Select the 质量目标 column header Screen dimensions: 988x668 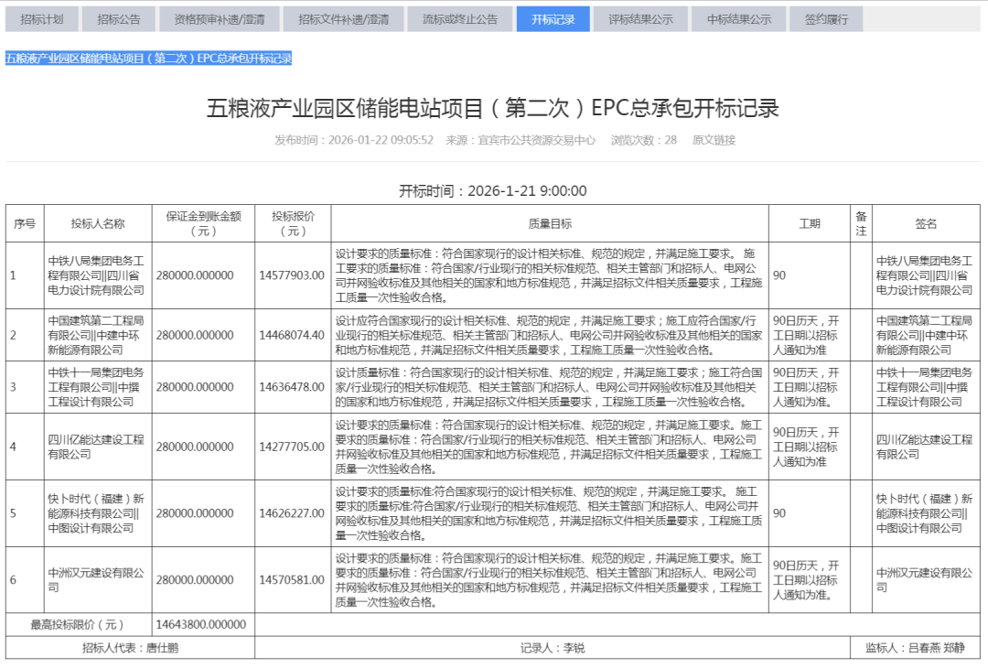point(550,223)
